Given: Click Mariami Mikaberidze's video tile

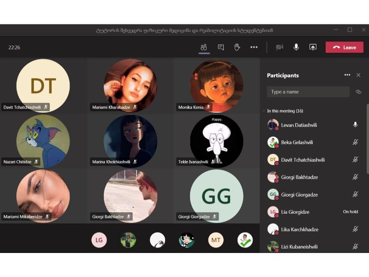Looking at the screenshot, I should [43, 196].
